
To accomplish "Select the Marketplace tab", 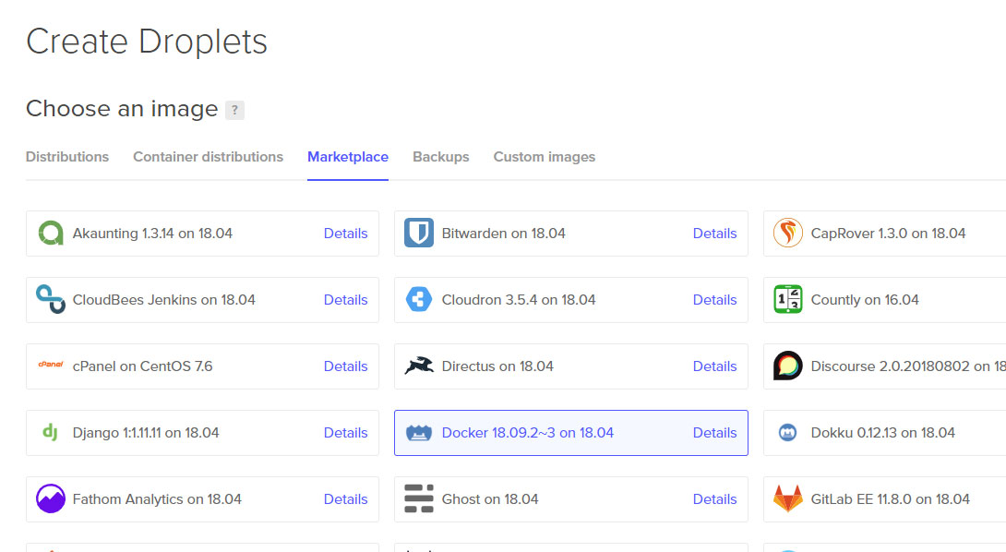I will click(348, 157).
